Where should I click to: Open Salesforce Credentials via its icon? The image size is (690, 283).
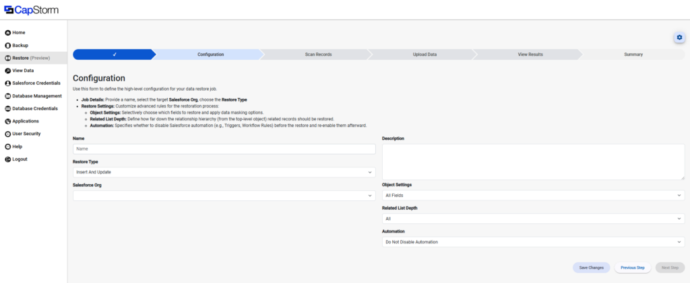[7, 83]
